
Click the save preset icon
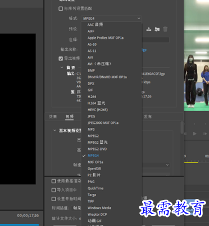pyautogui.click(x=149, y=29)
